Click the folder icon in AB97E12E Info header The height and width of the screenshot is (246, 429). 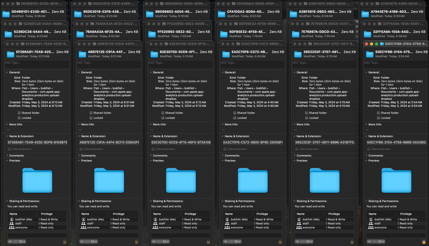(x=83, y=54)
